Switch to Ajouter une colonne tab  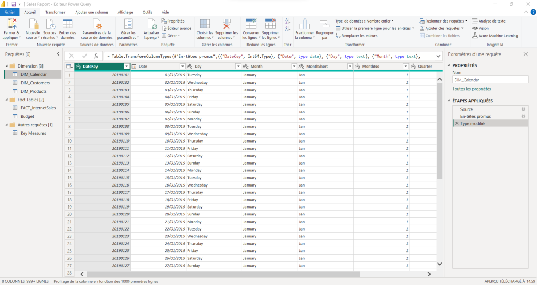coord(91,12)
